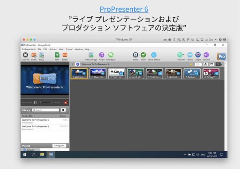Select slide 6 Get Hel... thumbnail

coord(173,74)
